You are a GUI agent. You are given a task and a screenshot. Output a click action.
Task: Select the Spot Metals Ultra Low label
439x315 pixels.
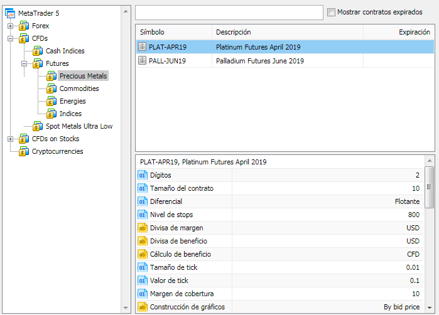(x=79, y=126)
